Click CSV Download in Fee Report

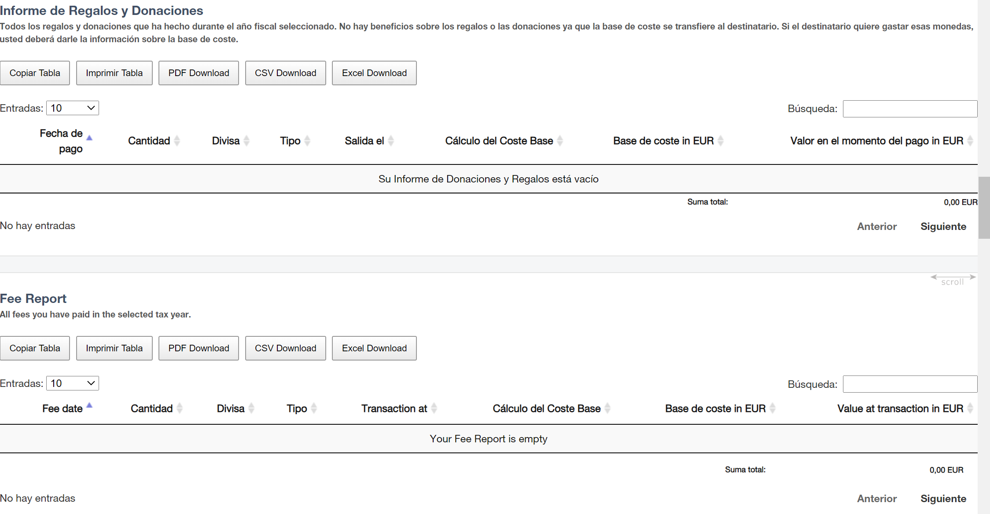[x=285, y=348]
